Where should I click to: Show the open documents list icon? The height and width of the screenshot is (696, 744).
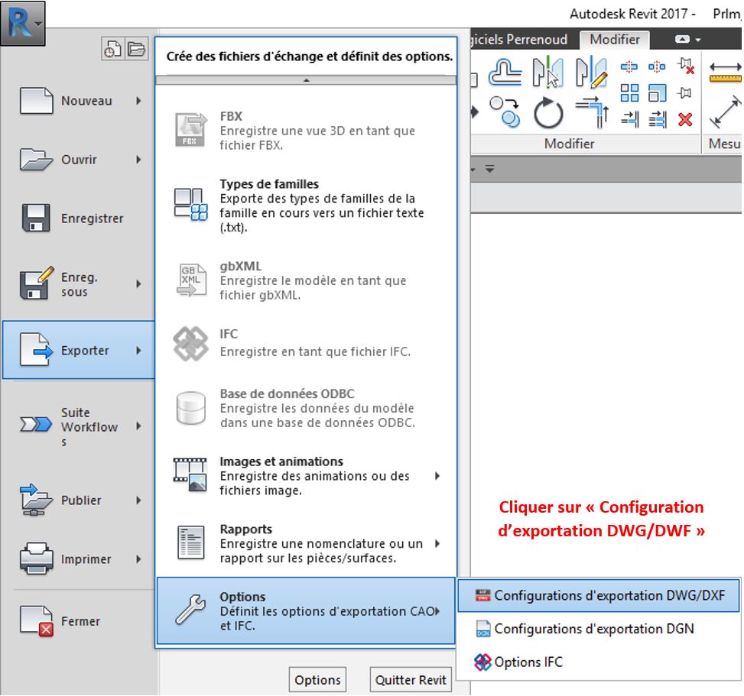(137, 49)
